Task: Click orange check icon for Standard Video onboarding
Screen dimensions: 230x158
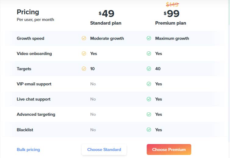Action: (84, 53)
